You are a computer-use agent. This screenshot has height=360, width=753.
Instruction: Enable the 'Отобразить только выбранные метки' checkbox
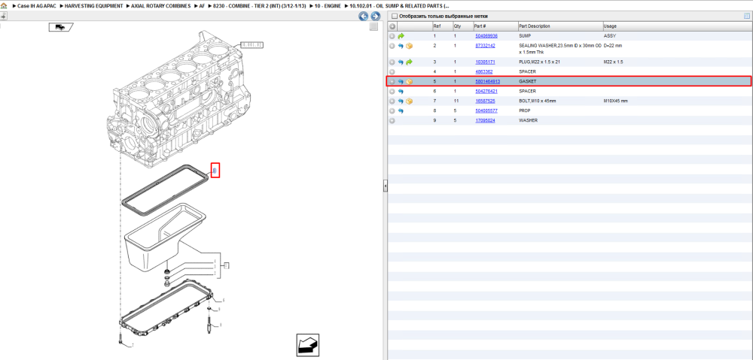tap(395, 17)
